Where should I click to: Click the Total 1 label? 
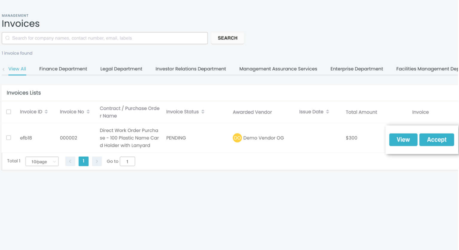(14, 161)
